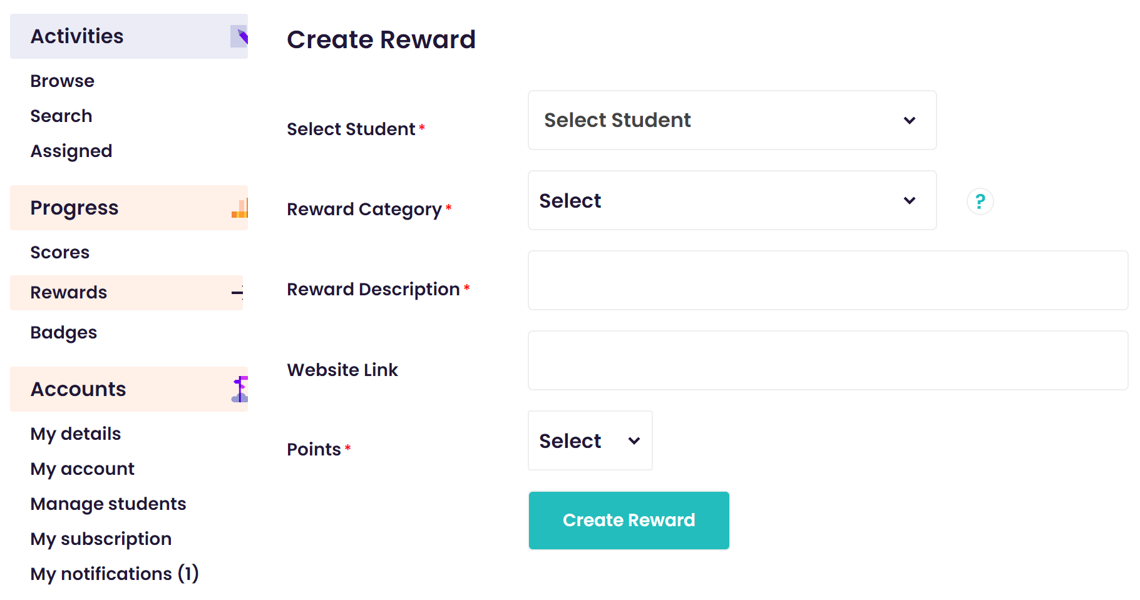Click the bar chart icon beside Progress
This screenshot has width=1140, height=600.
tap(240, 208)
